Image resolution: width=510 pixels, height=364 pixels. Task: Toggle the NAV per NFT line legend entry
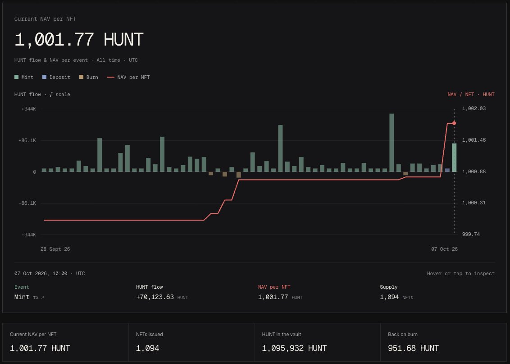tap(128, 77)
